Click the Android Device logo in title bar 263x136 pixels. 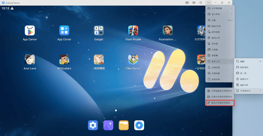3,3
